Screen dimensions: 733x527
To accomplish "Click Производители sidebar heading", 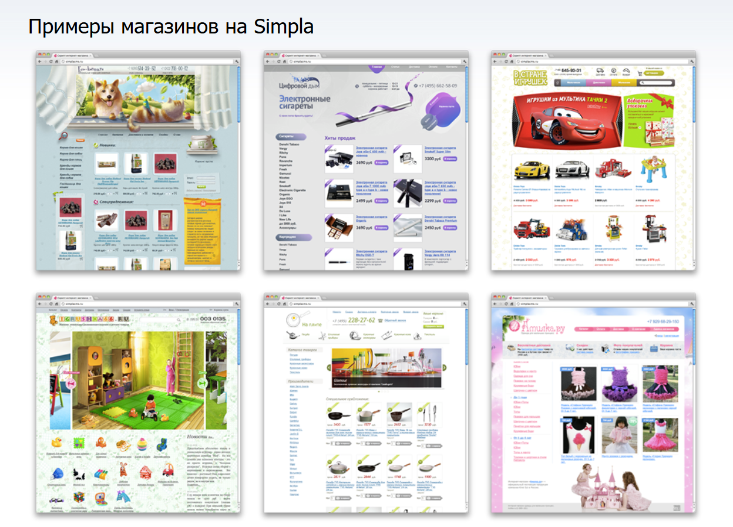I will click(302, 381).
